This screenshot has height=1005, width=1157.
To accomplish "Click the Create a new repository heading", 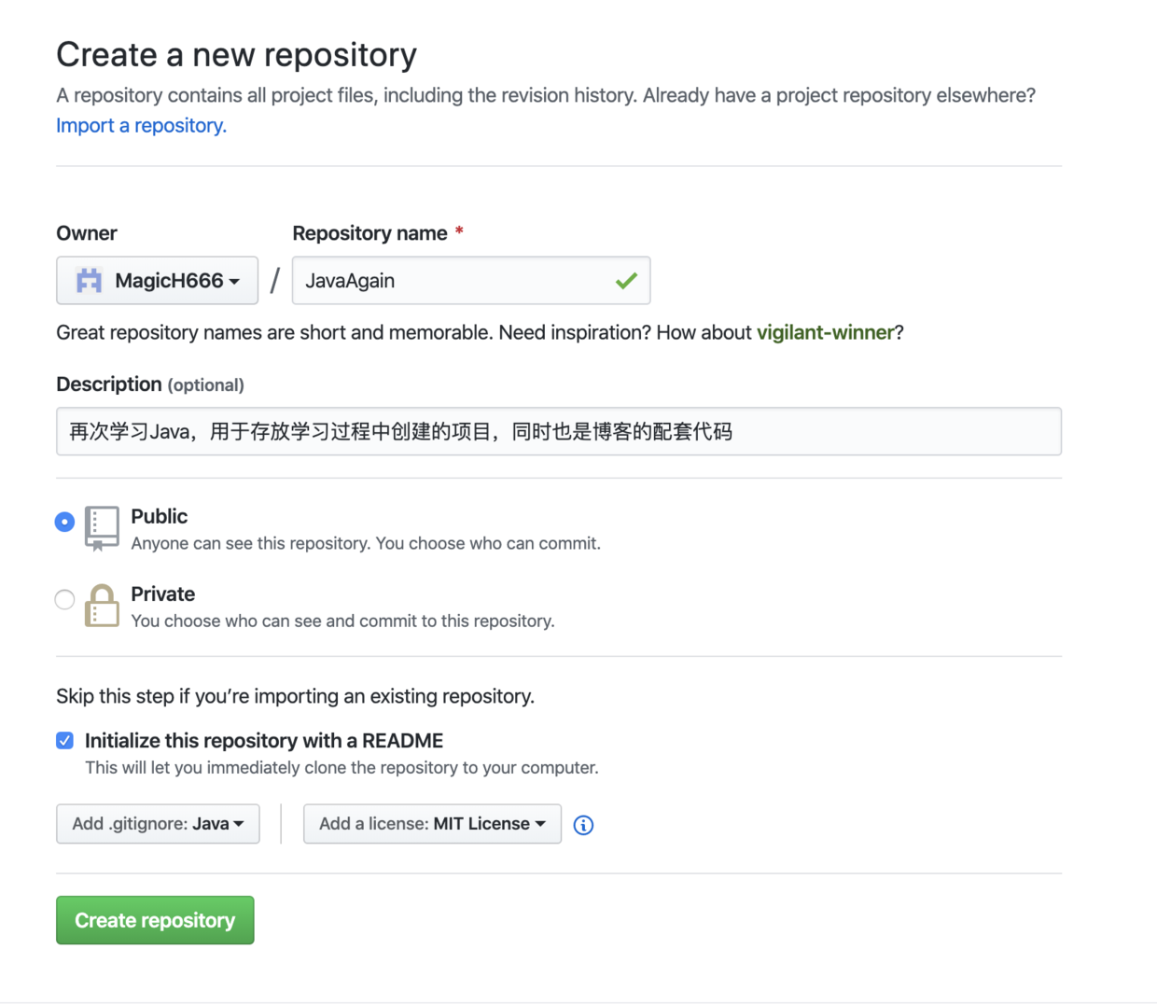I will click(x=236, y=55).
